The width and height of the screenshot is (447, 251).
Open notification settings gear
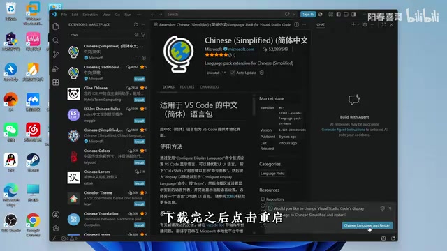tap(383, 208)
